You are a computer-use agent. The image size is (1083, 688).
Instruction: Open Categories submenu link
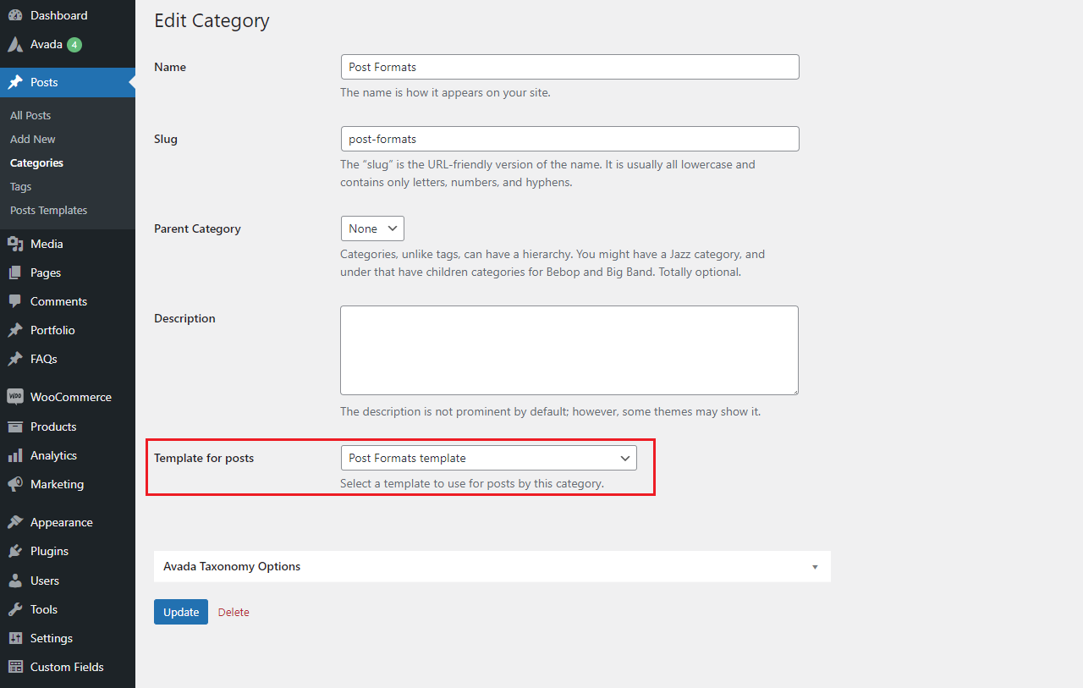[36, 162]
